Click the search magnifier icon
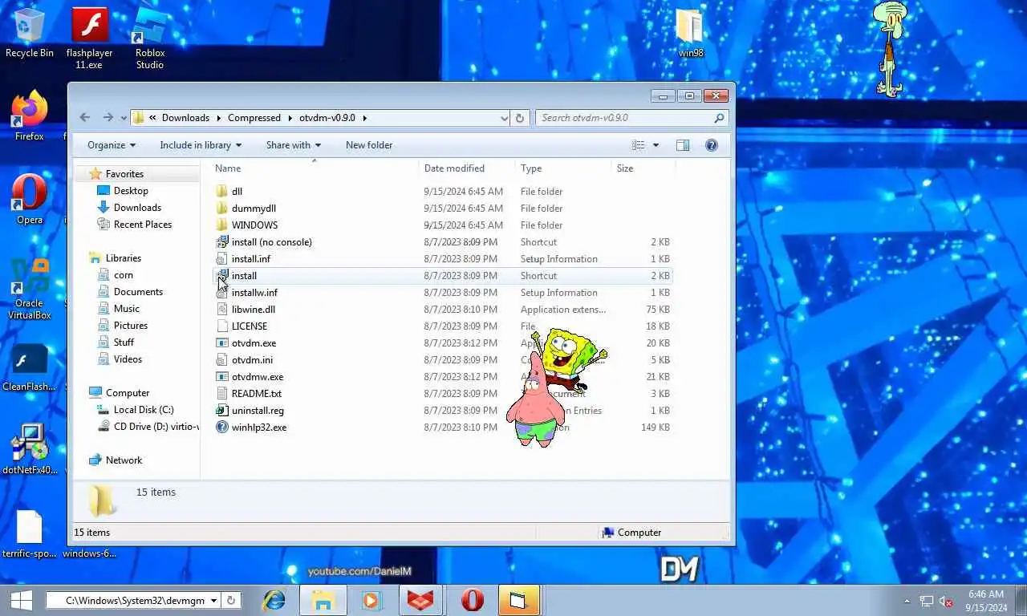 (x=719, y=118)
